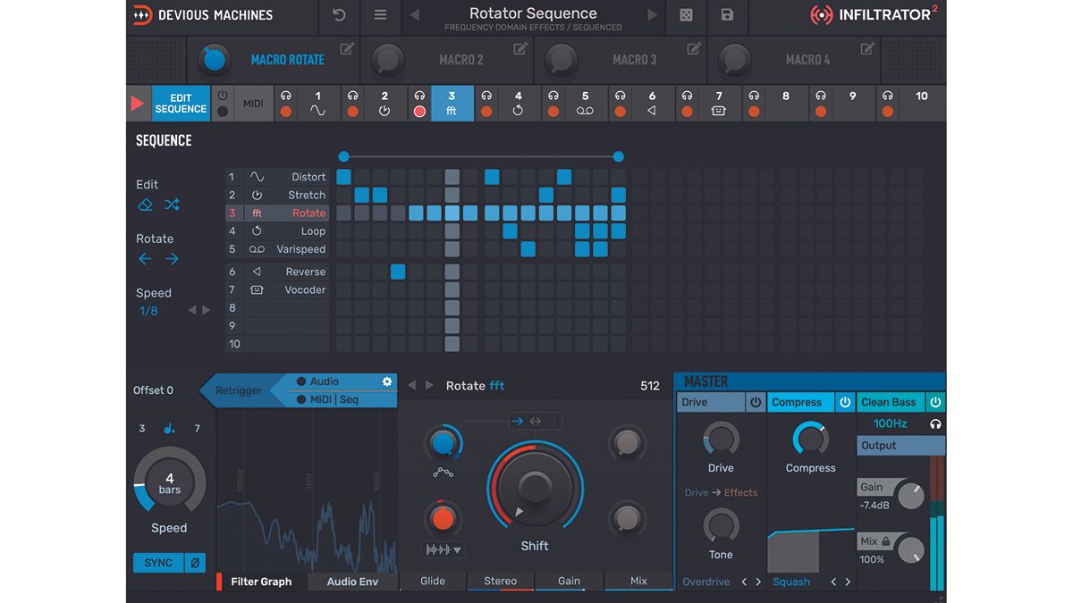This screenshot has height=603, width=1073.
Task: Click the headphones icon next to 100Hz
Action: pyautogui.click(x=935, y=423)
